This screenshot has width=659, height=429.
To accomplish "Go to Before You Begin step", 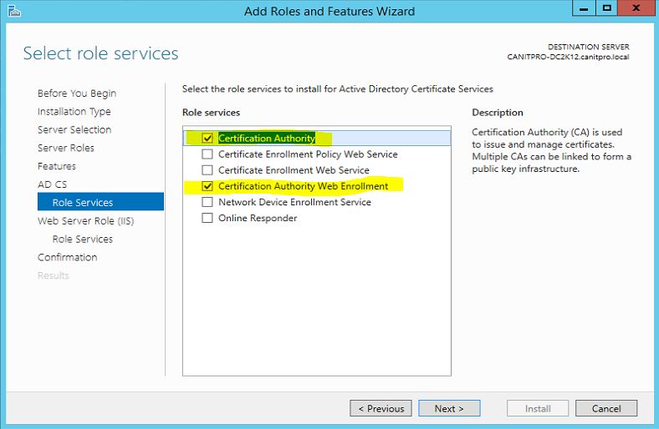I will 77,93.
